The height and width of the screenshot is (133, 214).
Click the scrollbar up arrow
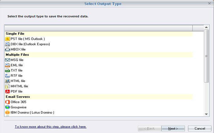(206, 27)
